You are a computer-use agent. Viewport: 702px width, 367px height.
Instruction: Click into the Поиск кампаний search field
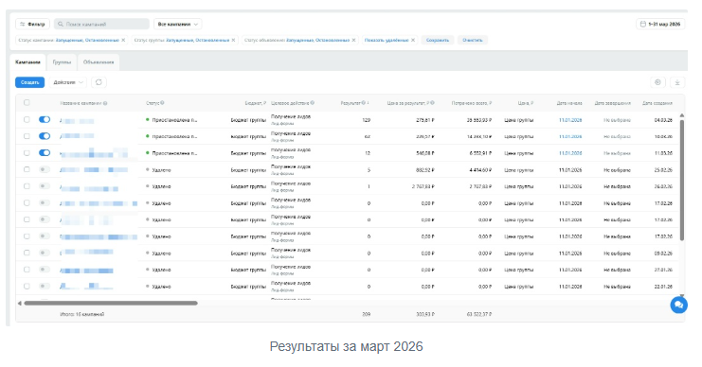click(101, 25)
